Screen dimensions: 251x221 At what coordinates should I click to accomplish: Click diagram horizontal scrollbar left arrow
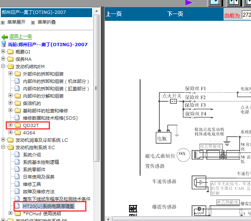point(108,219)
